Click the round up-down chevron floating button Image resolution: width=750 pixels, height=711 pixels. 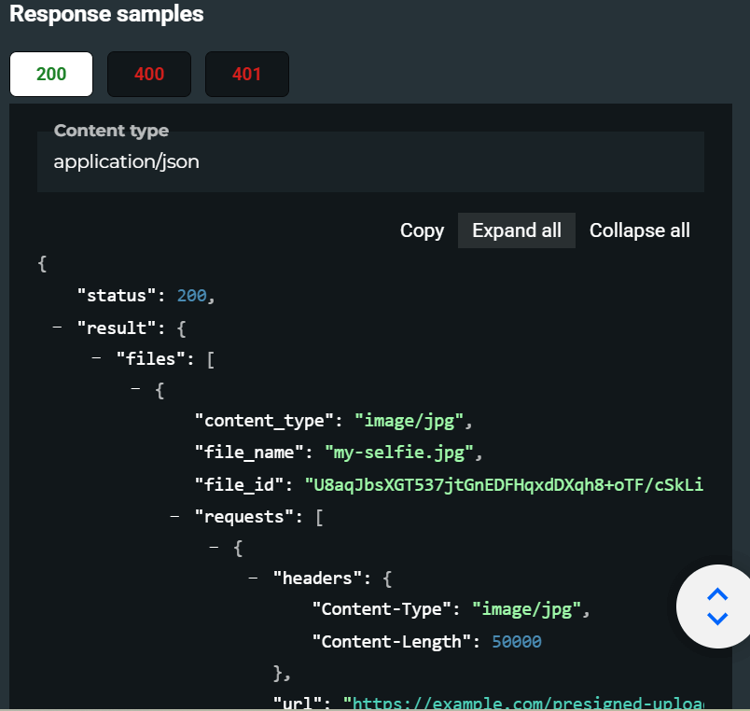click(x=716, y=606)
